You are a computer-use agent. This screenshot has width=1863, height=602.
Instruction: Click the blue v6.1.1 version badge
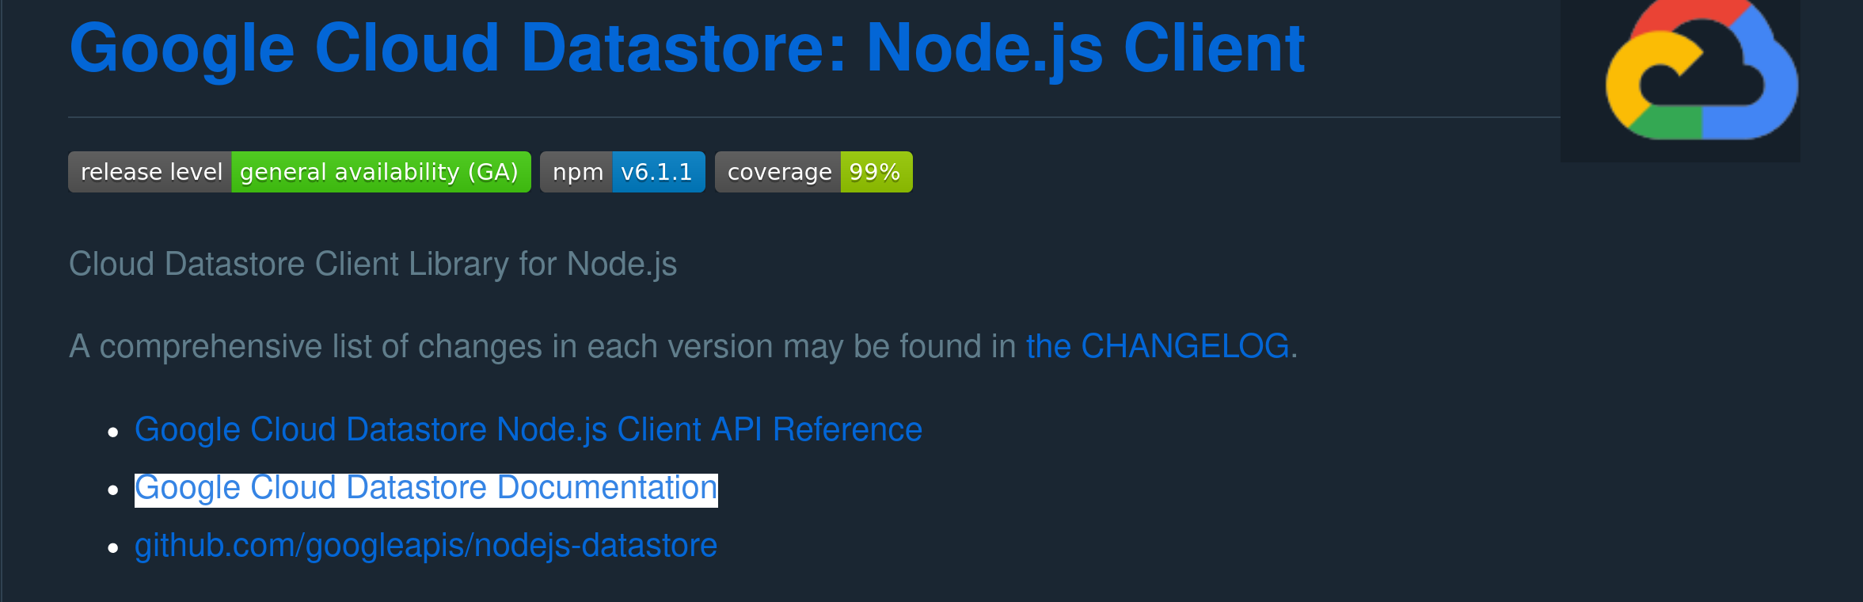pos(659,172)
